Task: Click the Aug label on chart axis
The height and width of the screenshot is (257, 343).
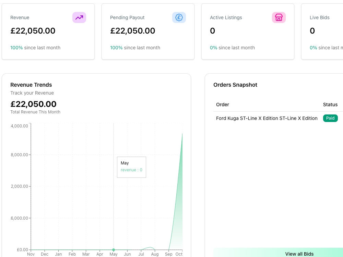Action: point(155,254)
